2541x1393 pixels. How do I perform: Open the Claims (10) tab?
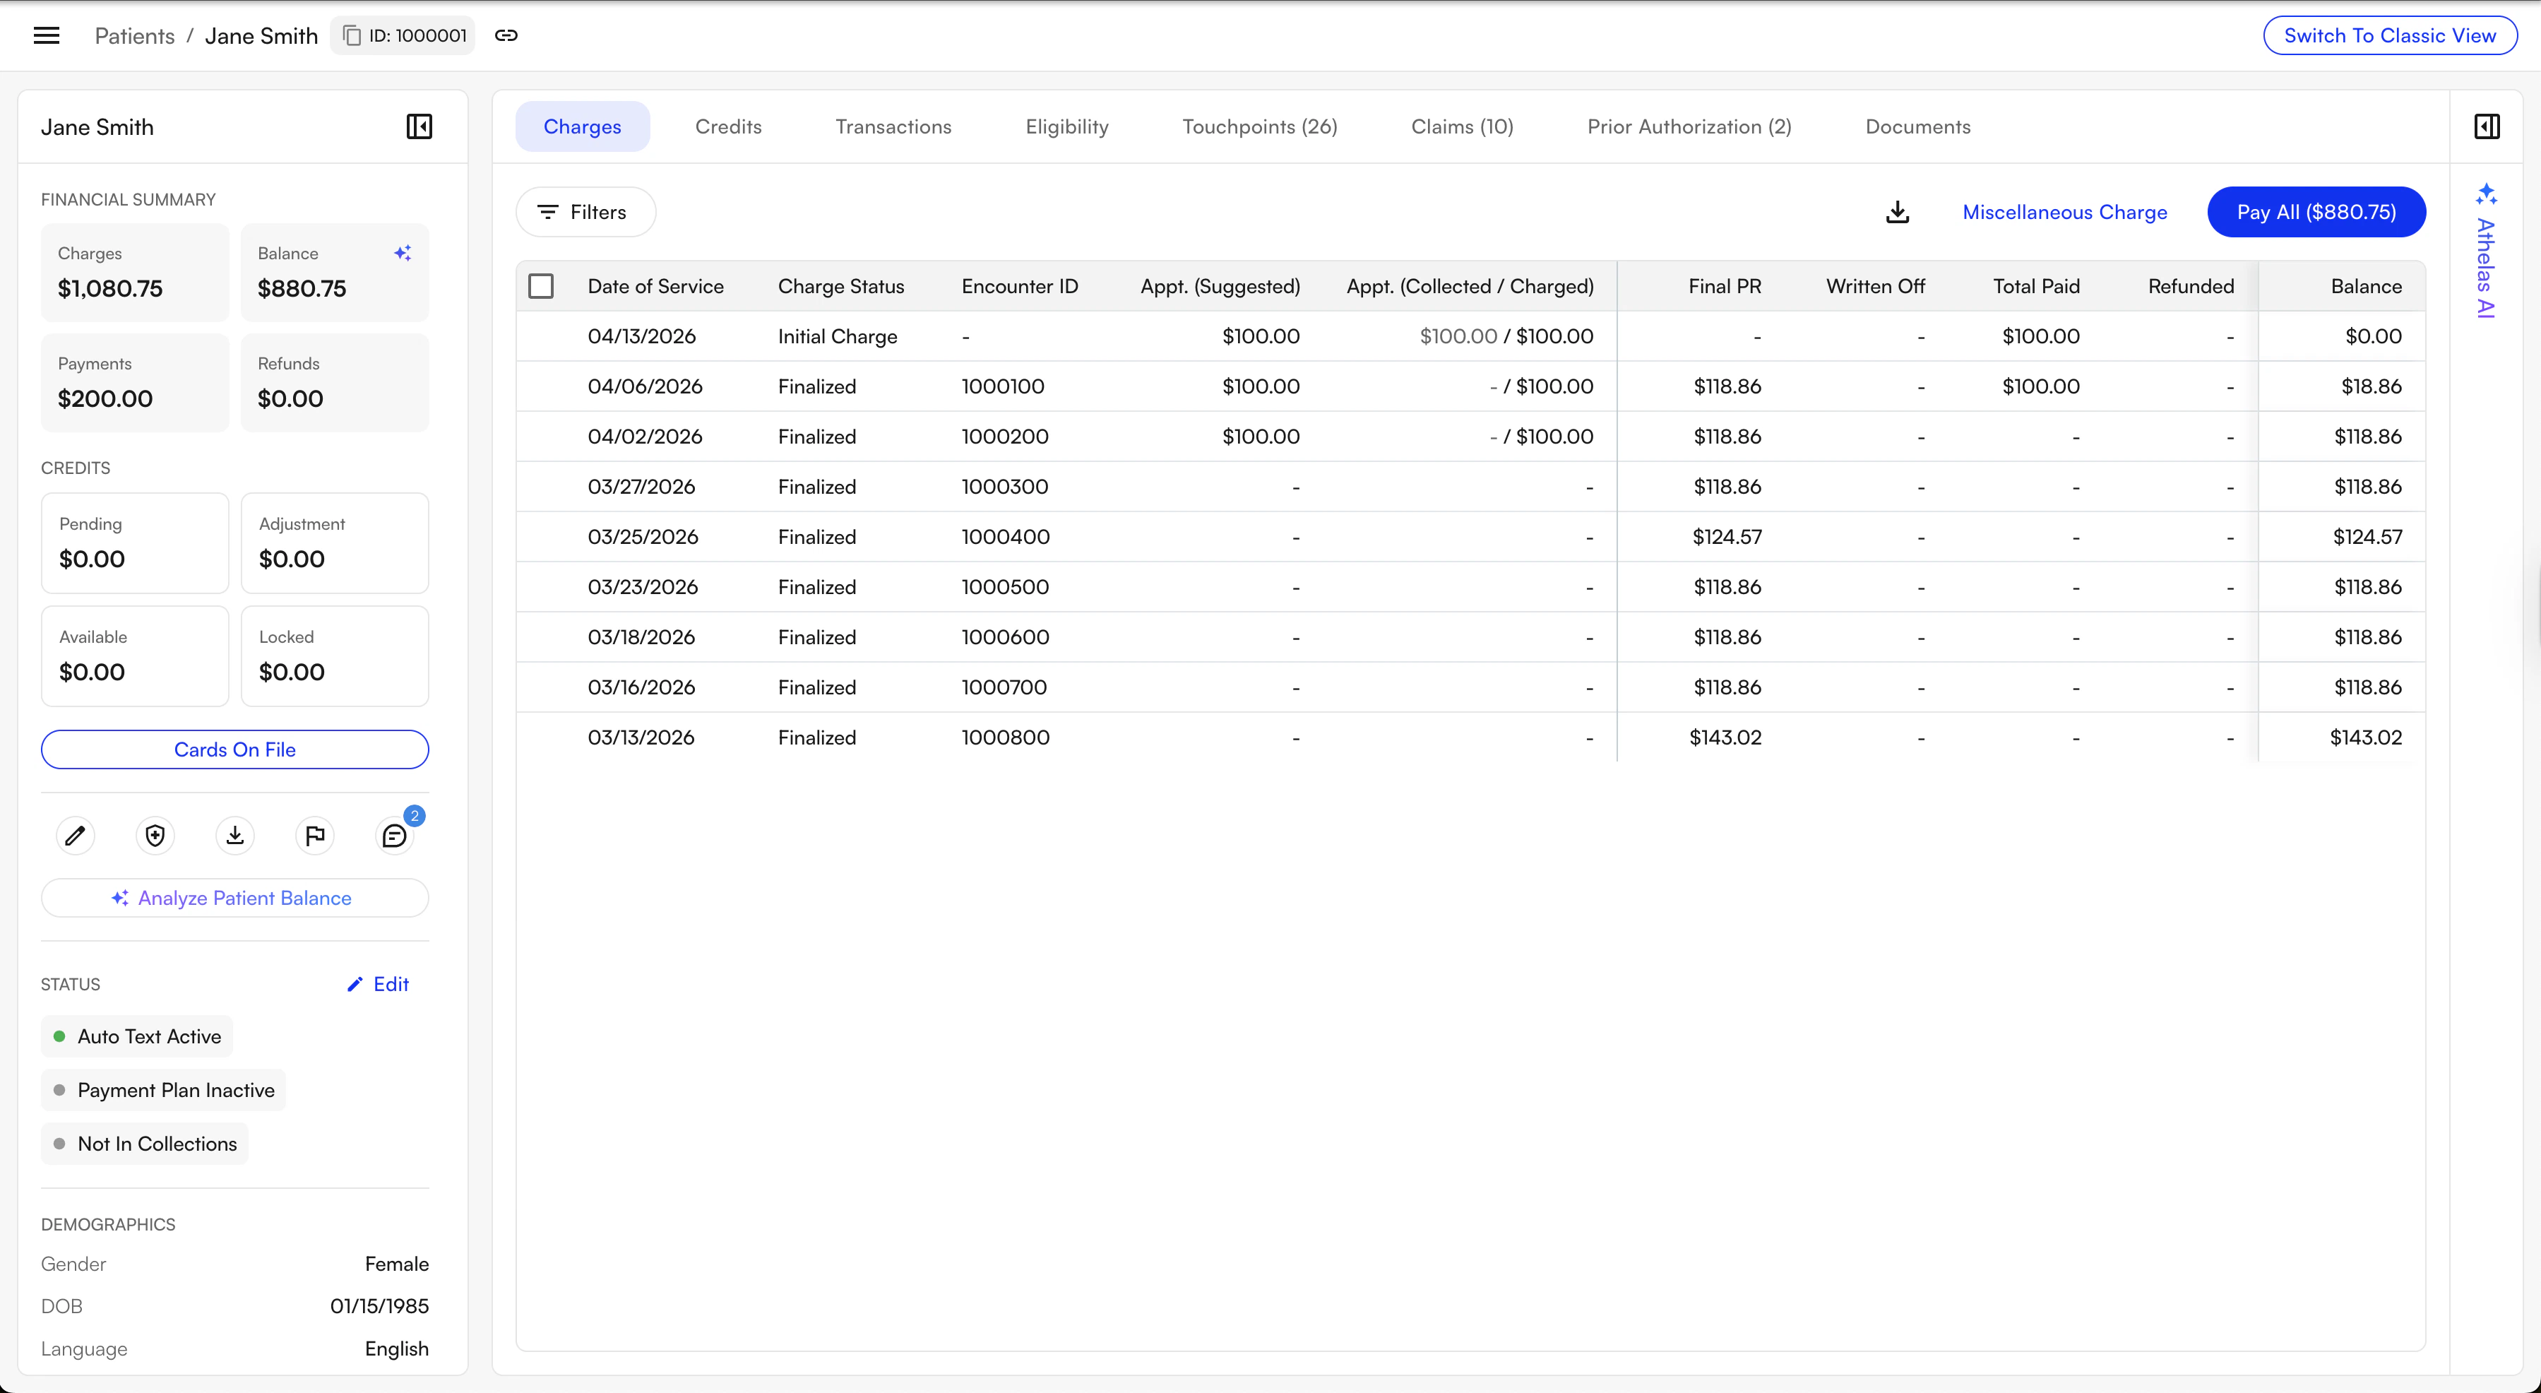pos(1462,126)
